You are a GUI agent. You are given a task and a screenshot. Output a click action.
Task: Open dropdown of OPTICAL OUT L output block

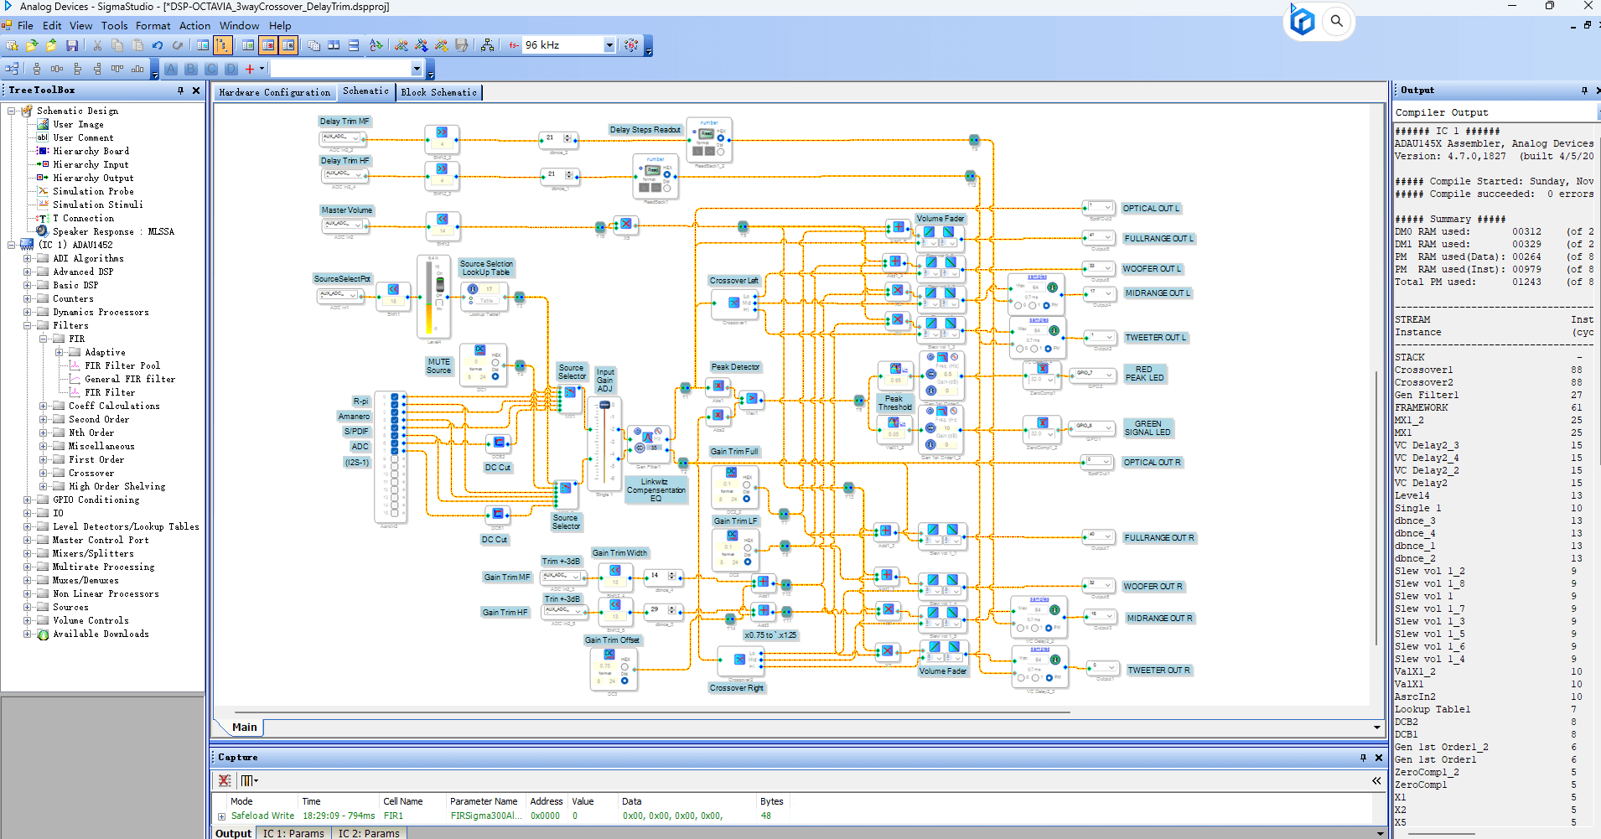point(1107,207)
